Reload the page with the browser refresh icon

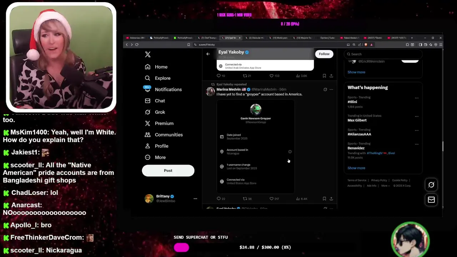pyautogui.click(x=137, y=45)
